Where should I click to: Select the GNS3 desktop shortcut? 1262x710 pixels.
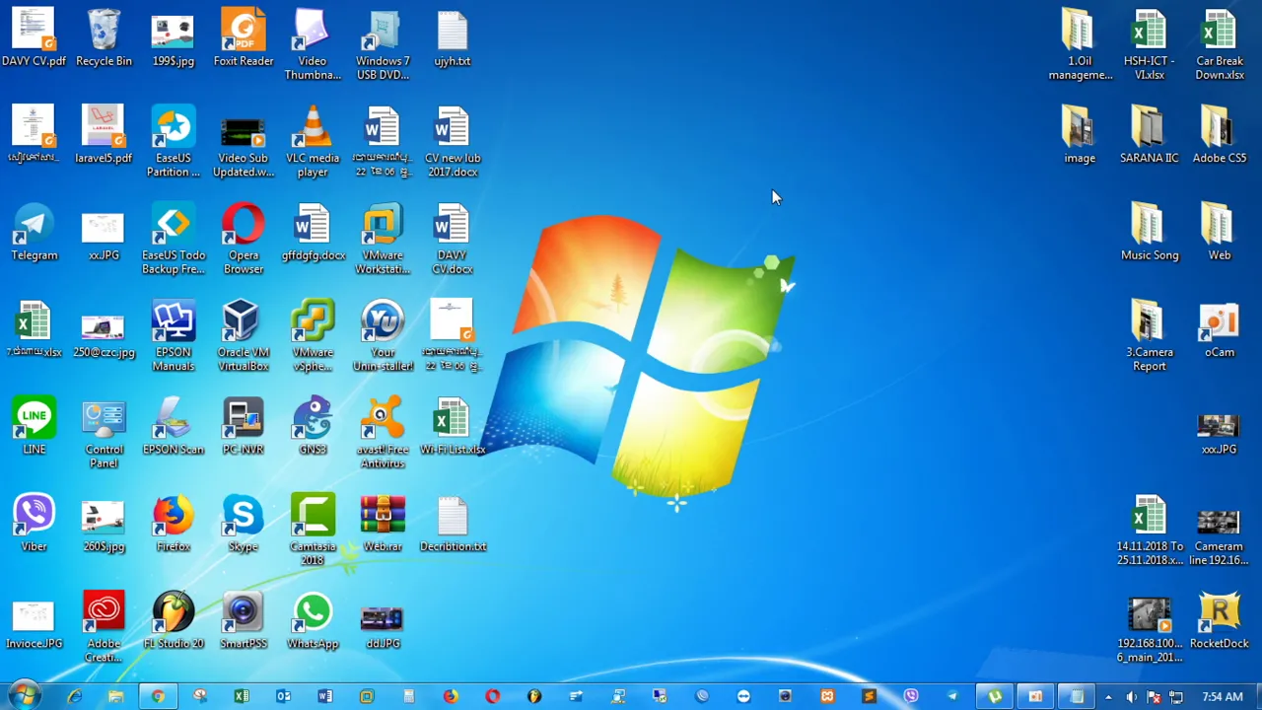(x=313, y=426)
